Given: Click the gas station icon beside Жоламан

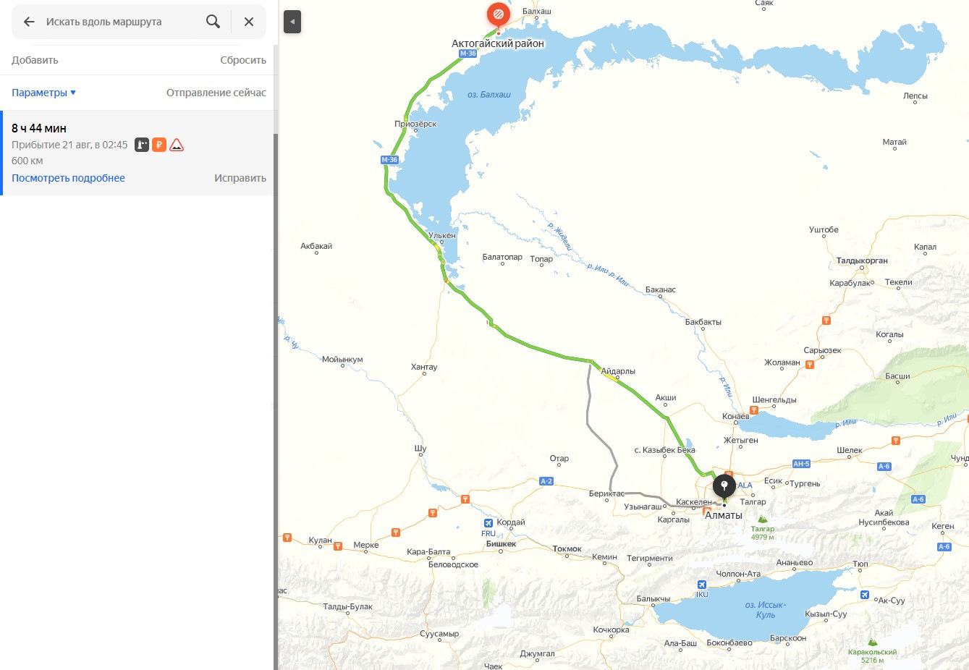Looking at the screenshot, I should 810,365.
